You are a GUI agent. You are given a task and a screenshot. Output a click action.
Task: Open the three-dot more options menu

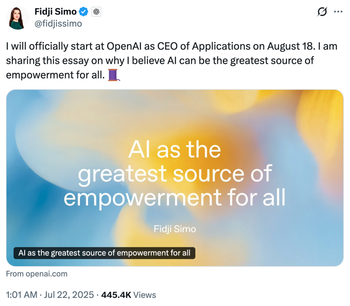pyautogui.click(x=338, y=12)
